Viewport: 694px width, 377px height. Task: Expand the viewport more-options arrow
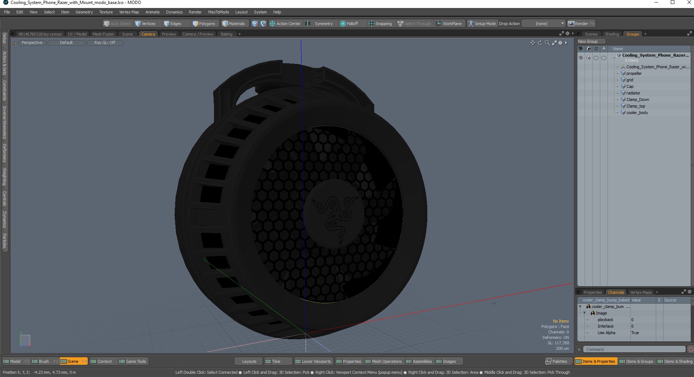click(x=566, y=43)
